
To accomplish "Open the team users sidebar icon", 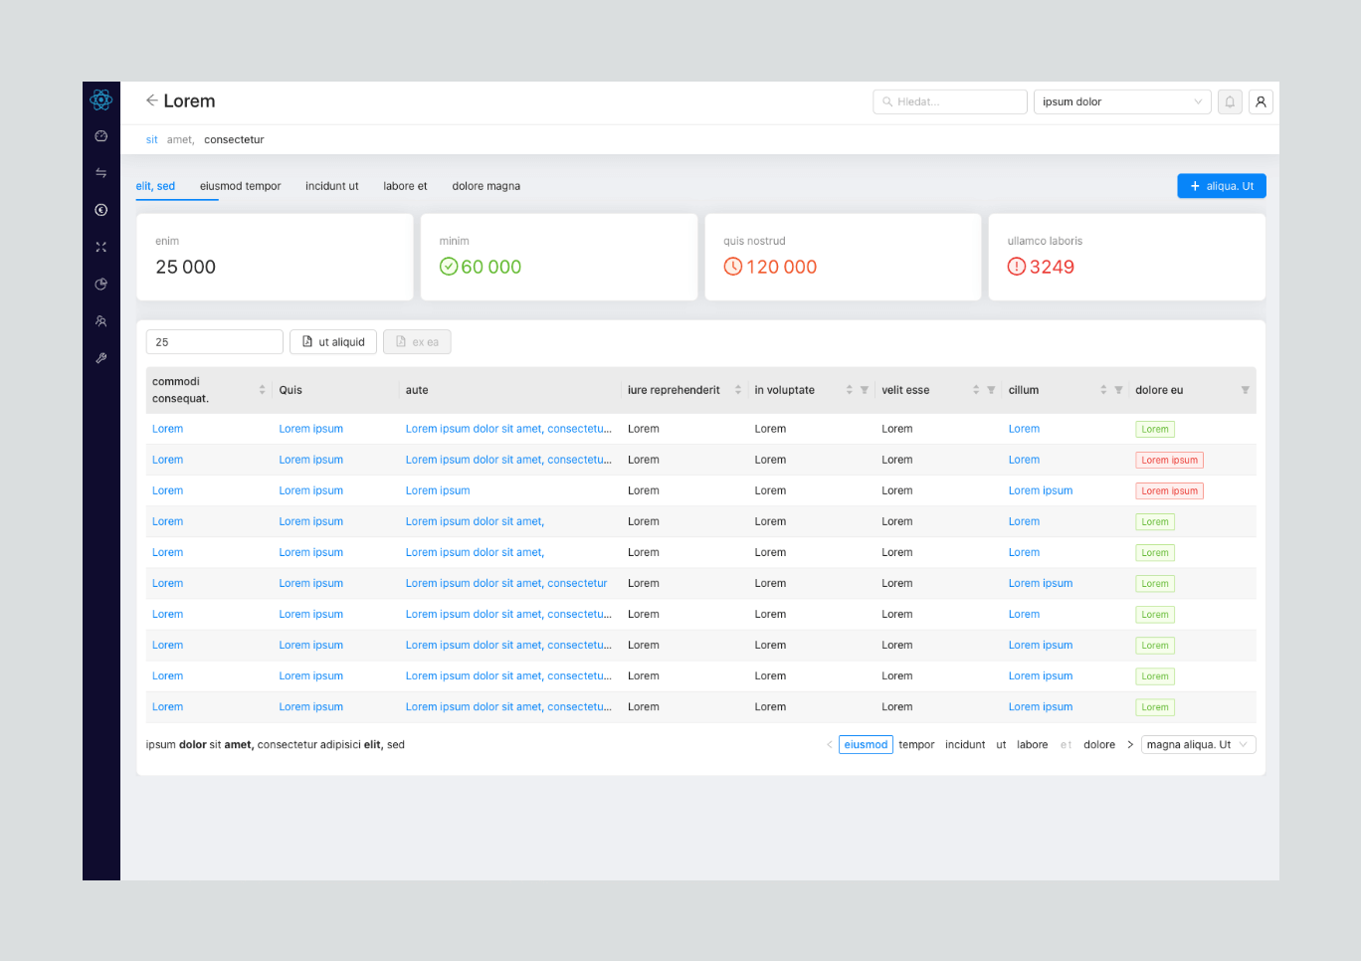I will point(100,321).
